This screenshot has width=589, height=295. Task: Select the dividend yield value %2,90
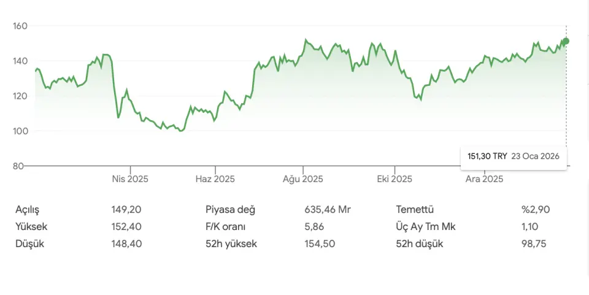pos(536,210)
